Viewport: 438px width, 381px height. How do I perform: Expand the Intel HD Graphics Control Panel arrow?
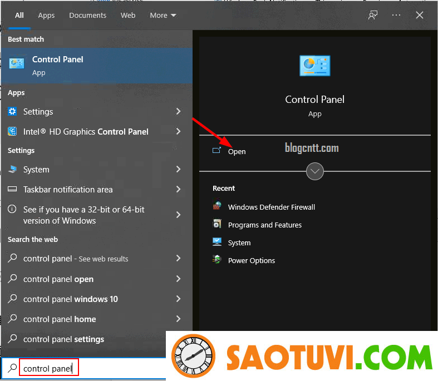pyautogui.click(x=178, y=131)
